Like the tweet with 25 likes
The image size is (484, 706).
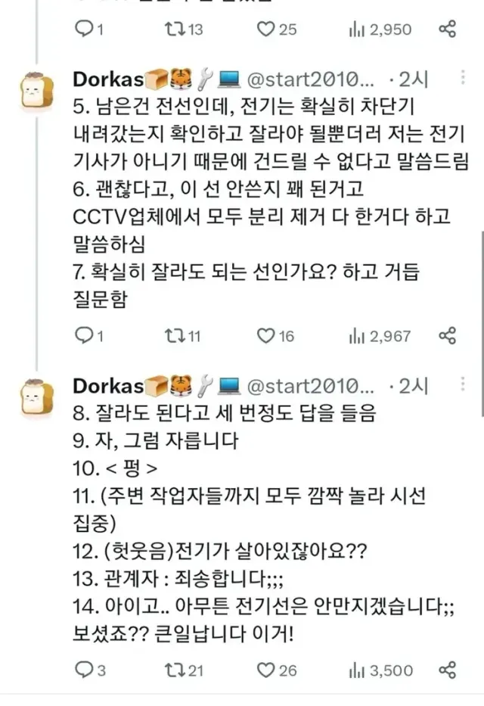(265, 30)
